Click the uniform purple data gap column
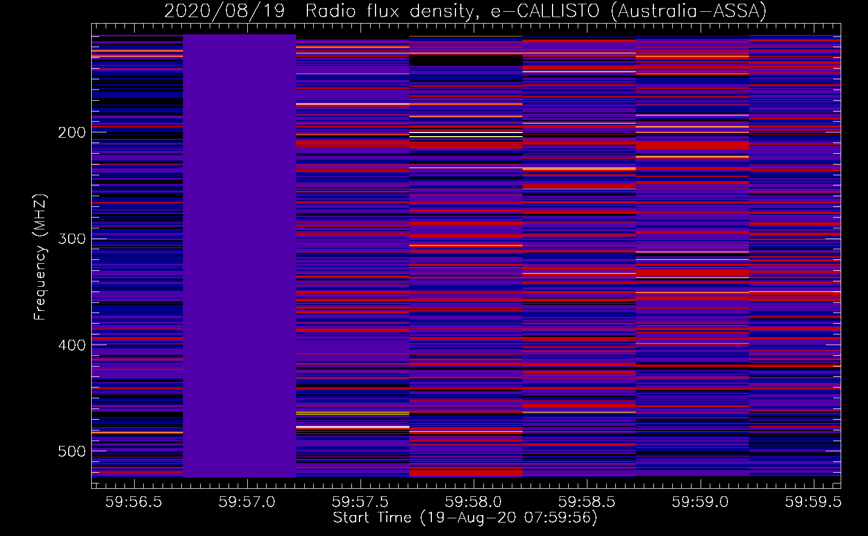 coord(240,256)
